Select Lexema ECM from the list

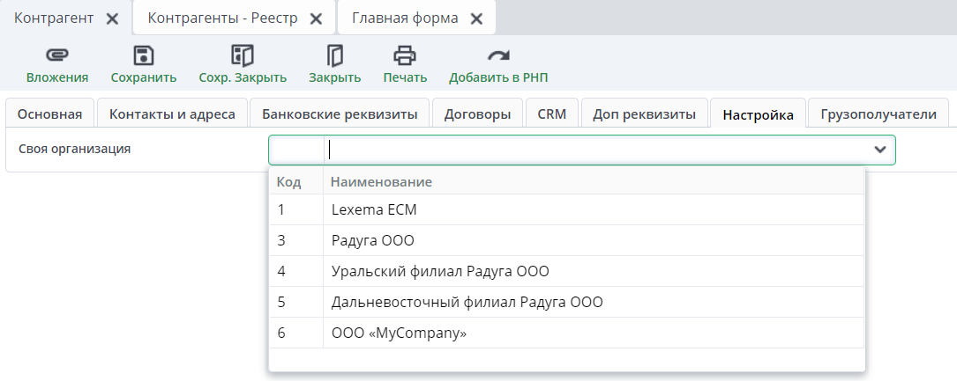click(x=374, y=210)
